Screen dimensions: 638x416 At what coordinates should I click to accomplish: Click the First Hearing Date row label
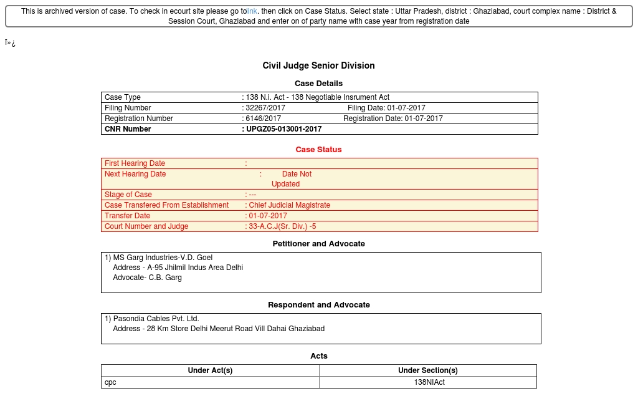135,163
